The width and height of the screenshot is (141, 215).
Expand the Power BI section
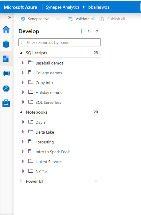(x=21, y=181)
